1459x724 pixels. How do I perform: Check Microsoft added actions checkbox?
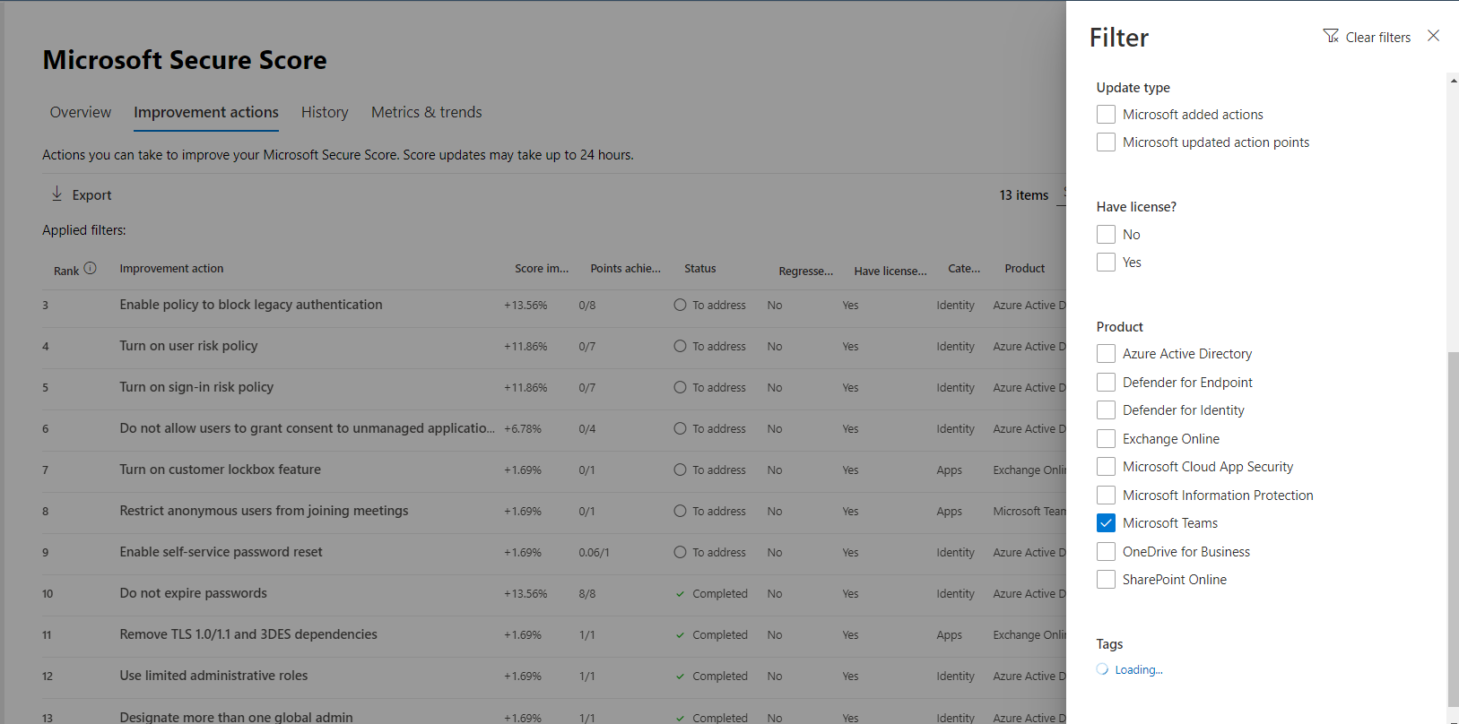pyautogui.click(x=1106, y=115)
